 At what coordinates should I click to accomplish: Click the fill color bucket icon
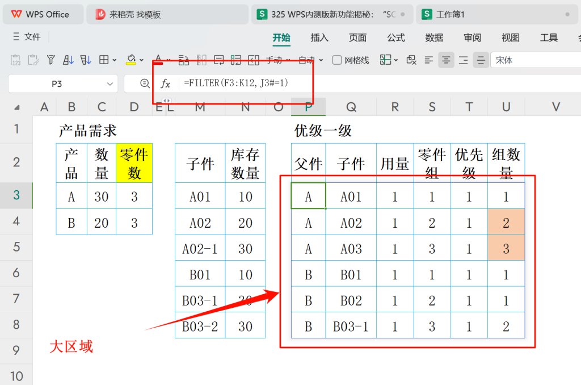(131, 60)
